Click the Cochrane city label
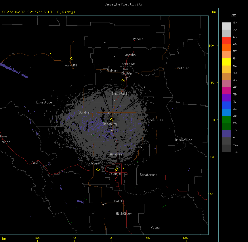Image resolution: width=248 pixels, height=242 pixels. (93, 163)
